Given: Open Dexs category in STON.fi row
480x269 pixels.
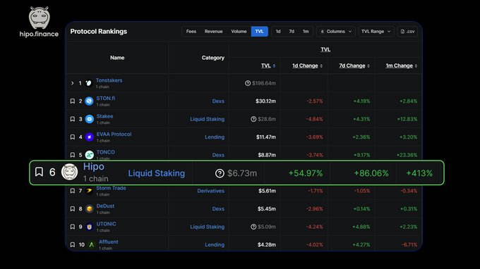Looking at the screenshot, I should coord(218,101).
